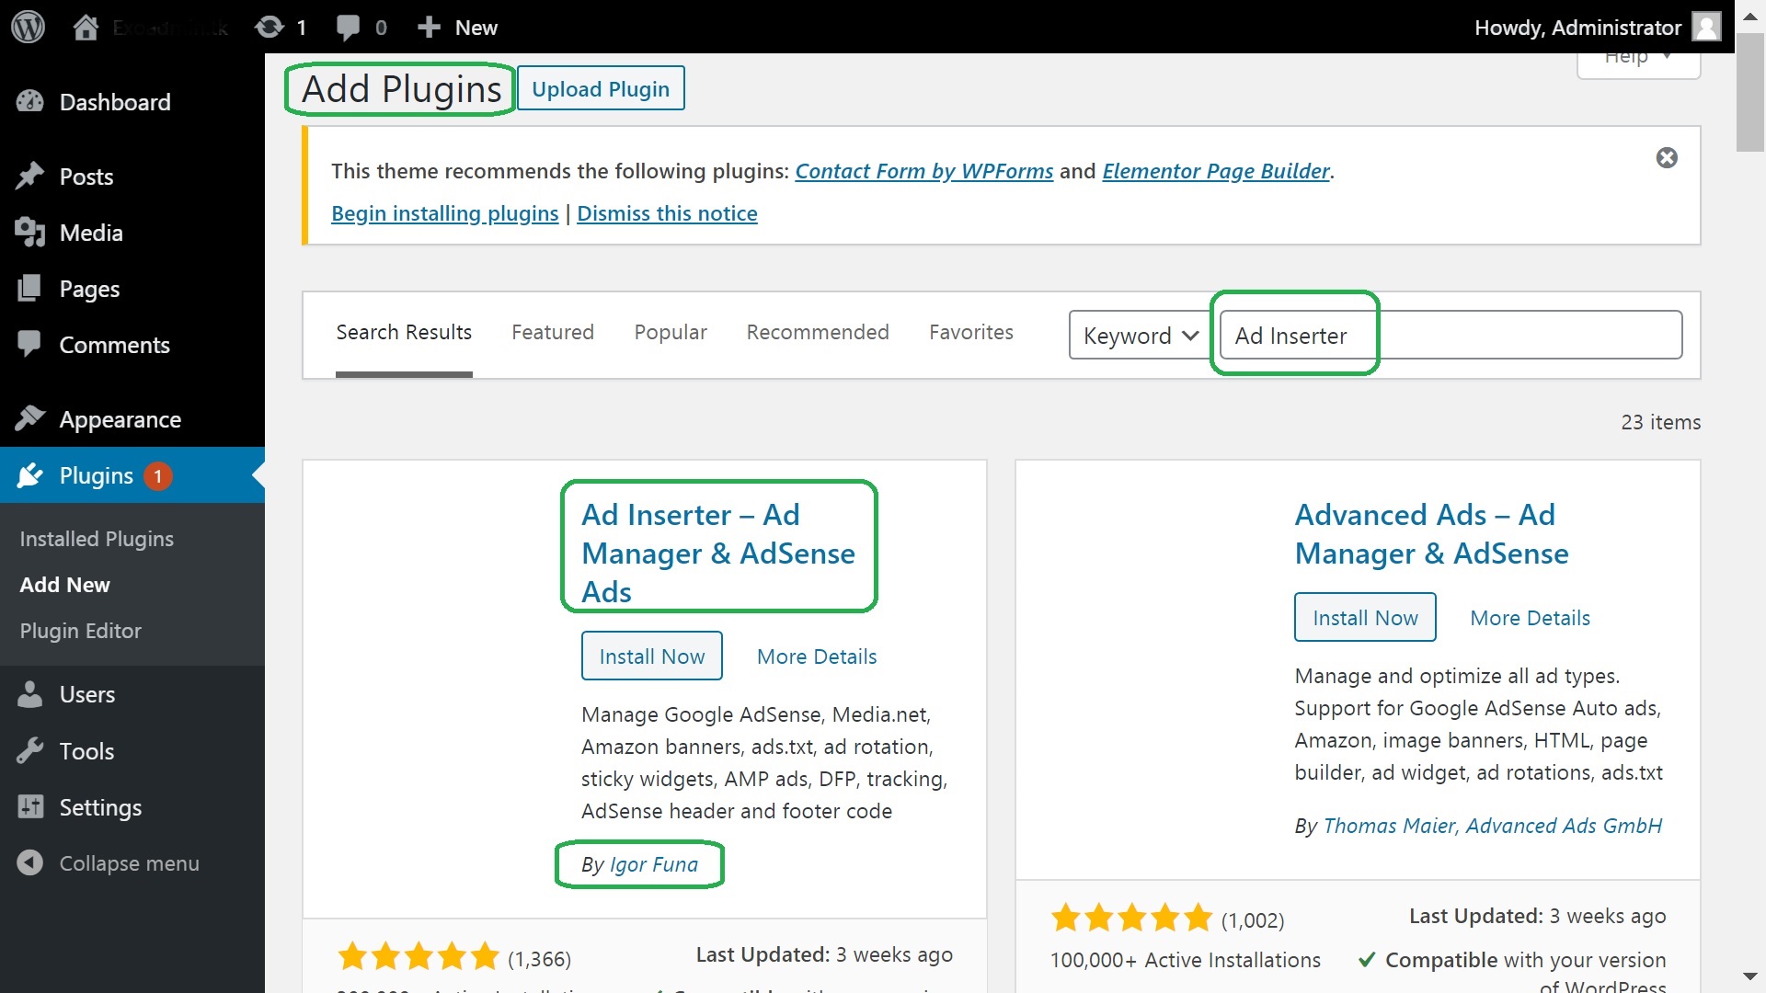Open Plugin Editor submenu item
1766x993 pixels.
click(80, 631)
